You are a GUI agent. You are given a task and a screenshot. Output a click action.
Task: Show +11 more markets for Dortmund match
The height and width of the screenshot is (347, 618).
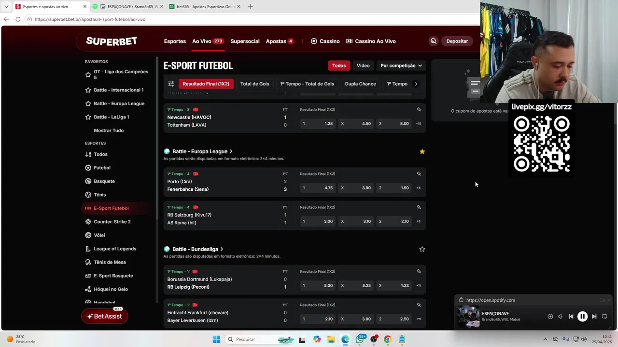tap(418, 286)
